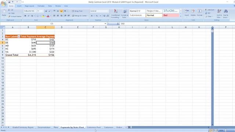Decrease font size with Shrink Font
Image resolution: width=235 pixels, height=132 pixels.
[49, 11]
